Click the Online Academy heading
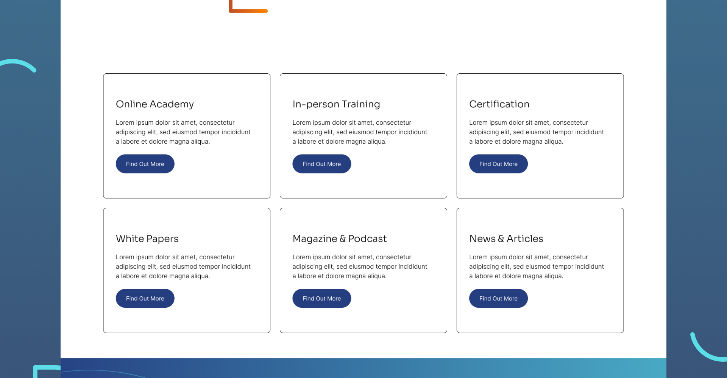This screenshot has height=378, width=727. 154,104
